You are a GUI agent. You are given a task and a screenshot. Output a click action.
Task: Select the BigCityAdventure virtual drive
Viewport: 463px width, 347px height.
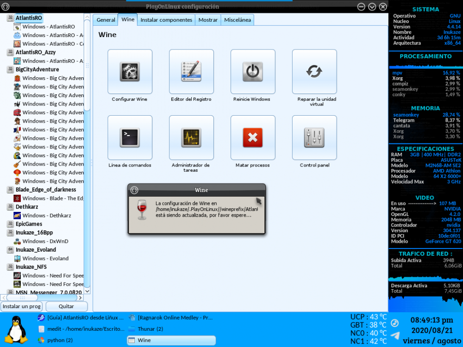tap(37, 69)
